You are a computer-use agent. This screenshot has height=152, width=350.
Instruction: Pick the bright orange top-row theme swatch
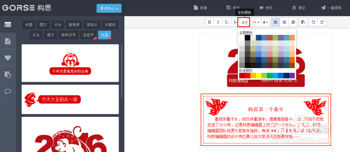(292, 38)
